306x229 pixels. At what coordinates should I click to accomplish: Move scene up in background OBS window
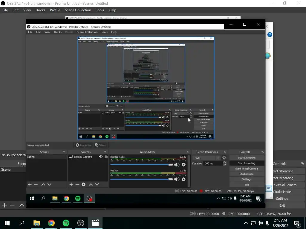[x=22, y=205]
